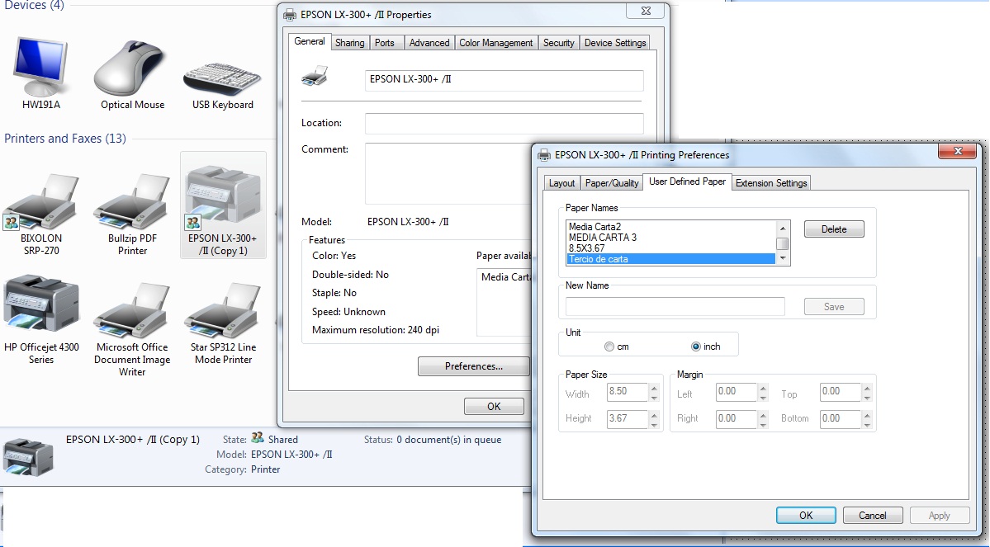Increase paper Width with up arrow
This screenshot has width=990, height=547.
654,388
